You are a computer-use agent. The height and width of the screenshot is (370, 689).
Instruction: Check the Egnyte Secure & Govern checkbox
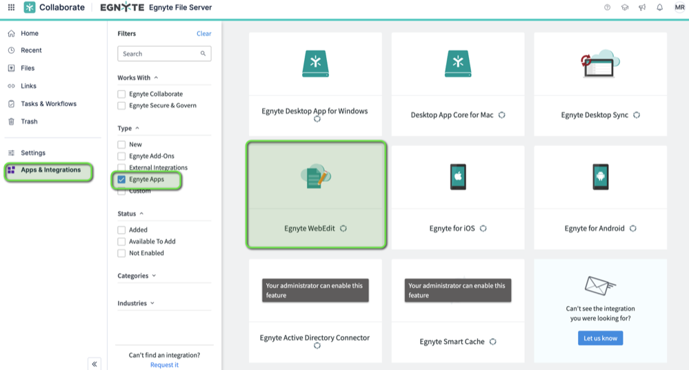click(x=121, y=105)
